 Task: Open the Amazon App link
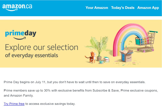(148, 8)
